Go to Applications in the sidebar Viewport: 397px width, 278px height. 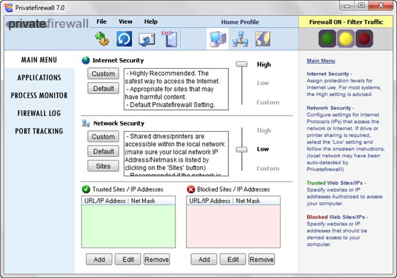tap(39, 77)
